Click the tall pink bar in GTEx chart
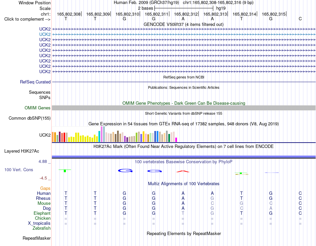316x246 pixels. [x=101, y=134]
